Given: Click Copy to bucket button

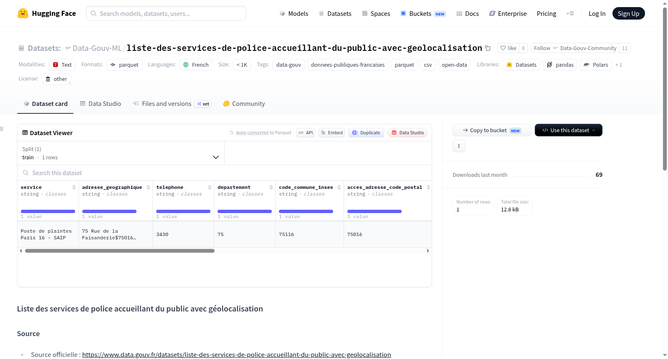Looking at the screenshot, I should [492, 130].
